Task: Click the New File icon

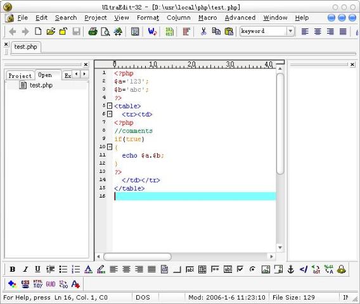Action: coord(38,31)
